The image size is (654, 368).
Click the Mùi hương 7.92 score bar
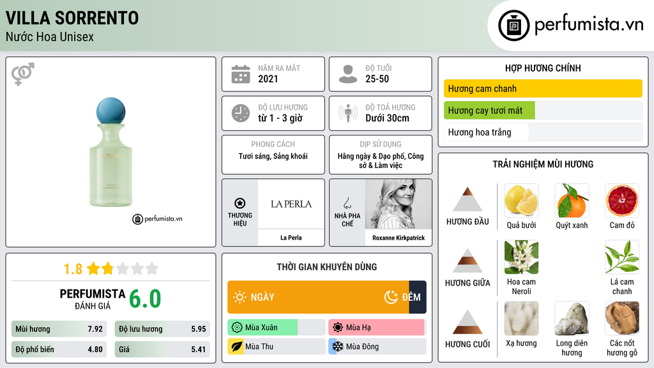59,329
